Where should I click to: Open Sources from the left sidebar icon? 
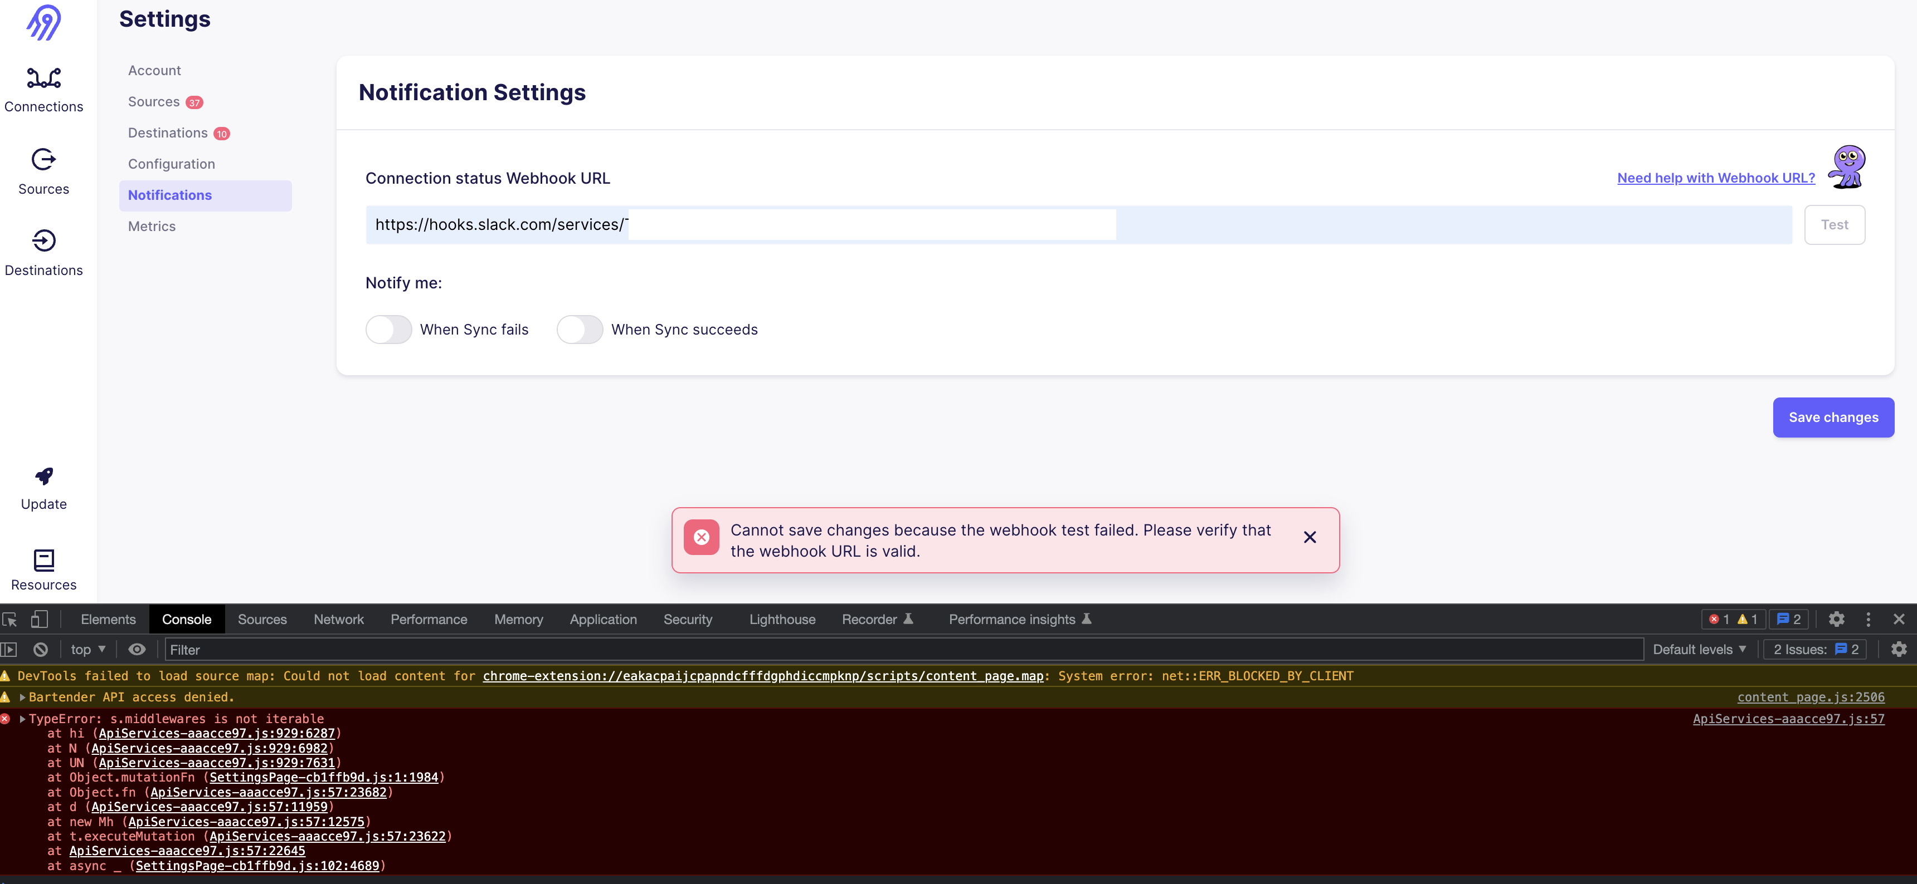(44, 159)
